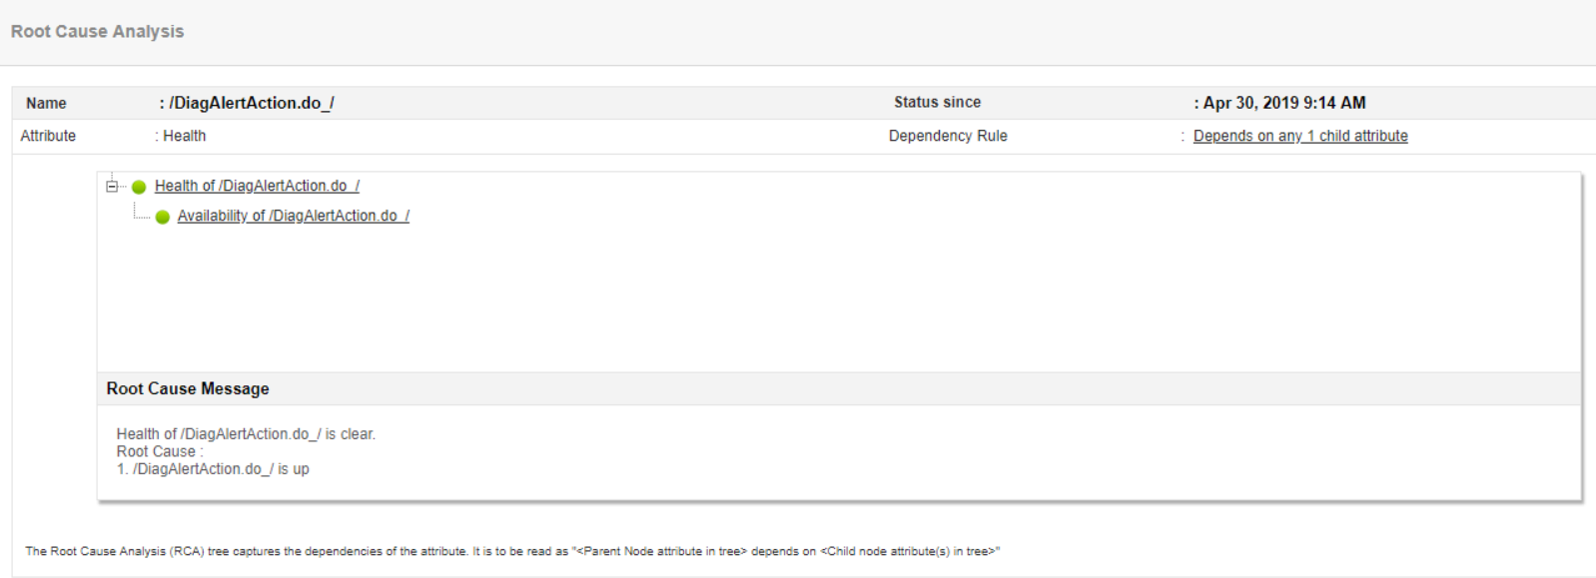Image resolution: width=1596 pixels, height=578 pixels.
Task: Click the Root Cause Analysis title
Action: point(97,32)
